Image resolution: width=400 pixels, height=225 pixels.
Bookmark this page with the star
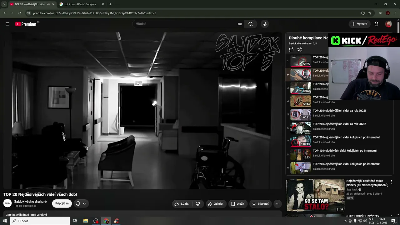pos(370,13)
